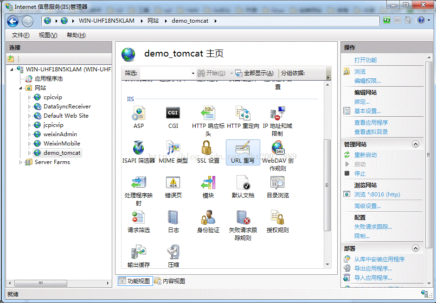Expand the DataSyncReceiver site node
436x303 pixels.
tap(29, 107)
